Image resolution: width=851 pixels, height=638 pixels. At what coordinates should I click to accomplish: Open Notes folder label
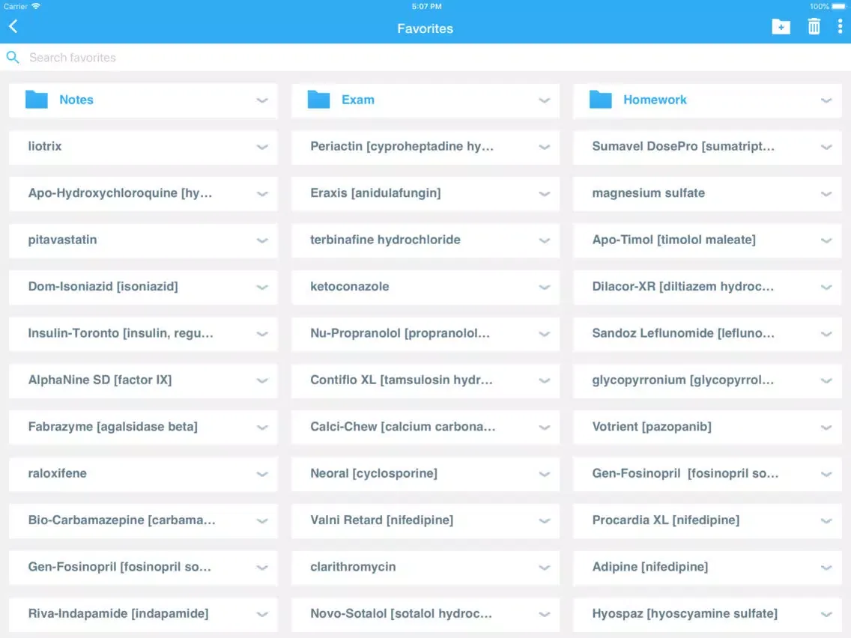pos(76,100)
